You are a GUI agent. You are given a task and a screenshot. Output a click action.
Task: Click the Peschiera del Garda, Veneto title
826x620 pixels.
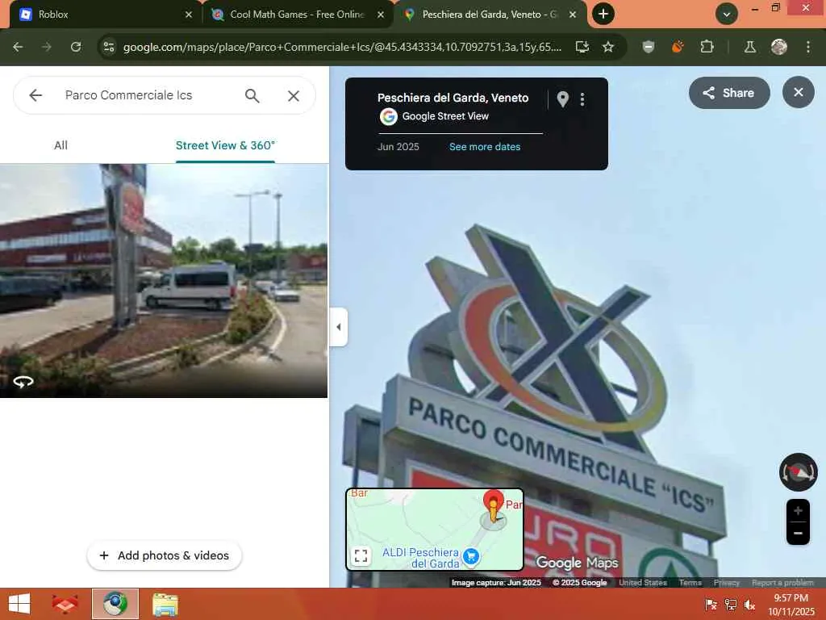point(453,98)
